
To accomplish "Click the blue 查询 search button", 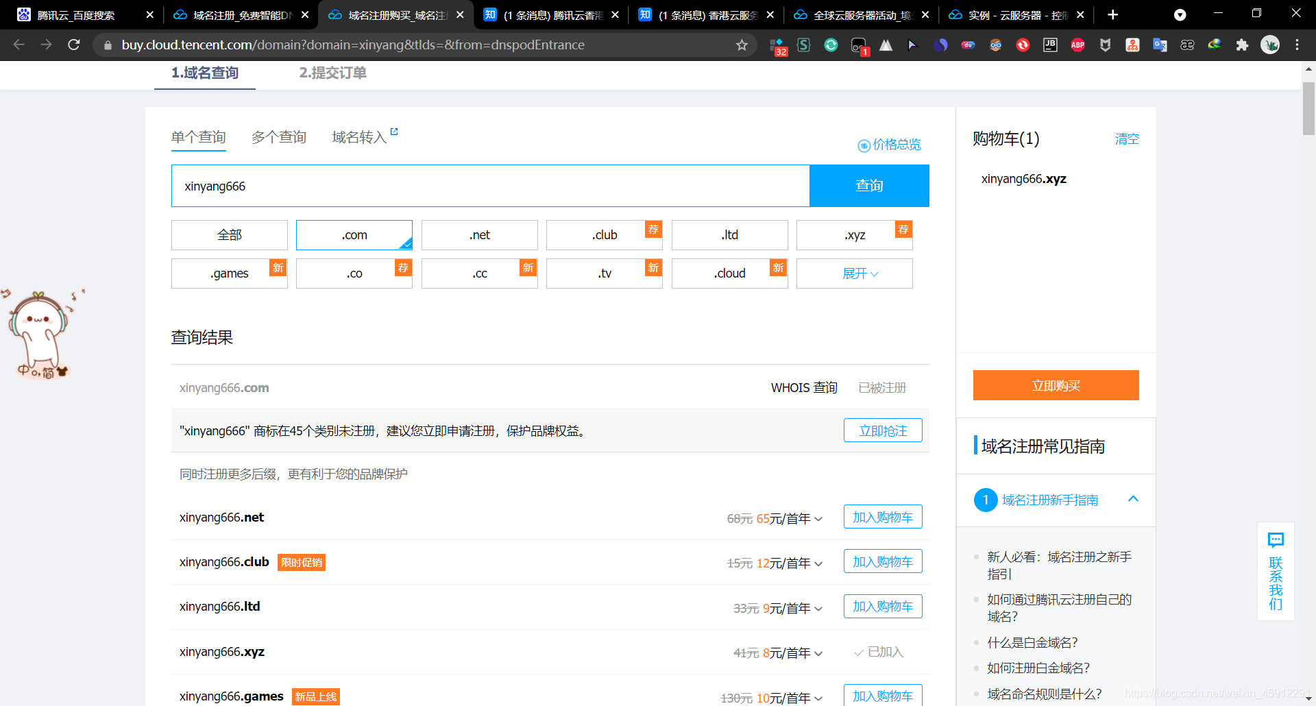I will (x=869, y=186).
